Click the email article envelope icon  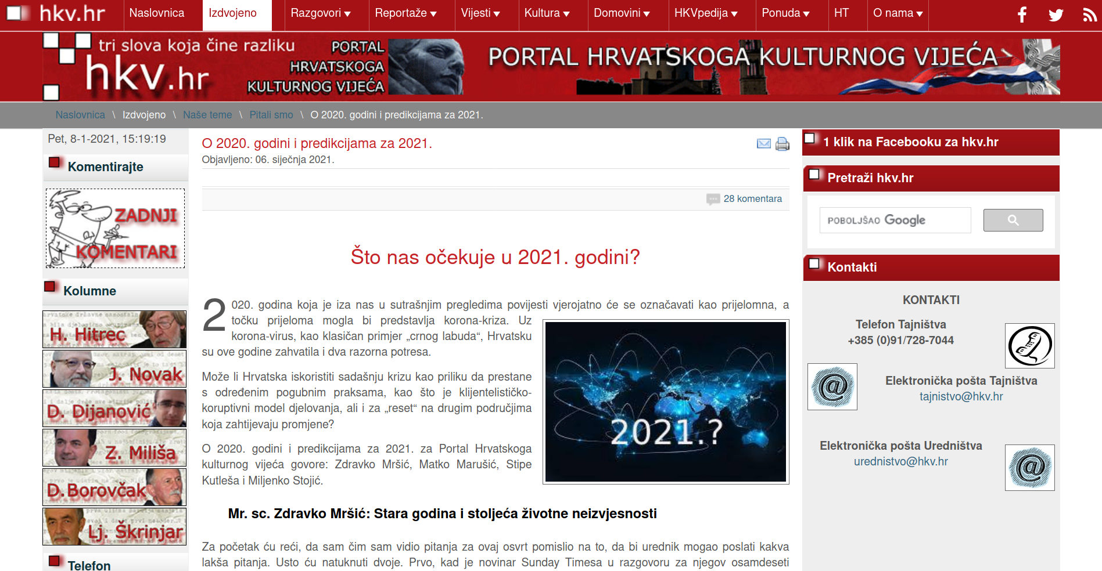tap(764, 144)
